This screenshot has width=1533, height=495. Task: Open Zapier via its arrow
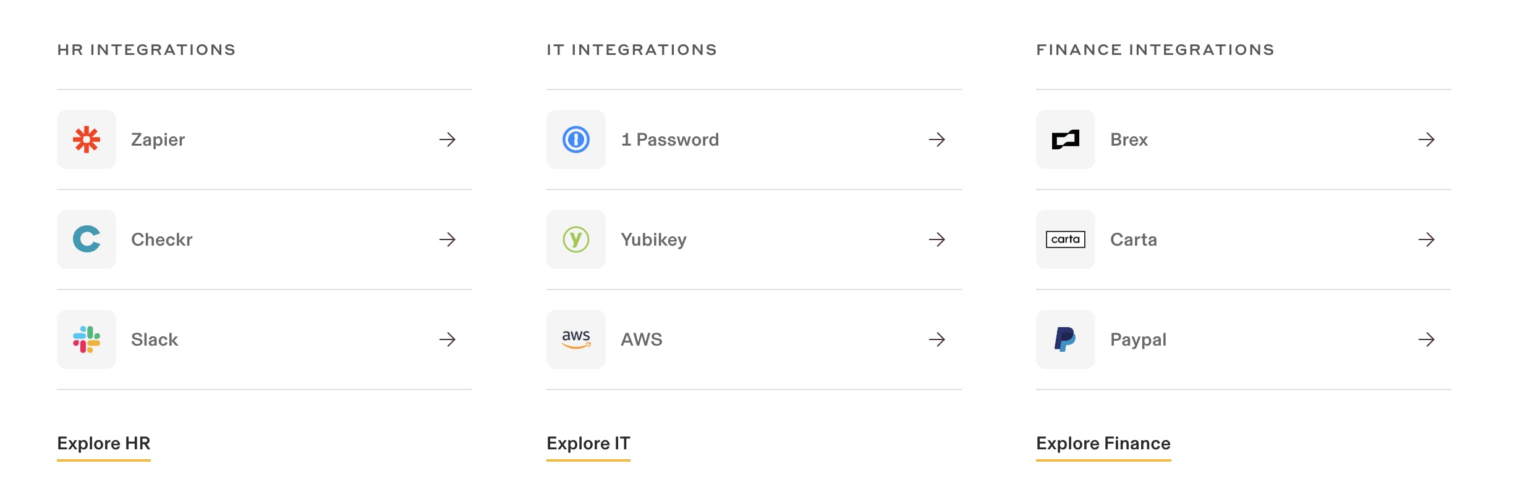pyautogui.click(x=448, y=139)
